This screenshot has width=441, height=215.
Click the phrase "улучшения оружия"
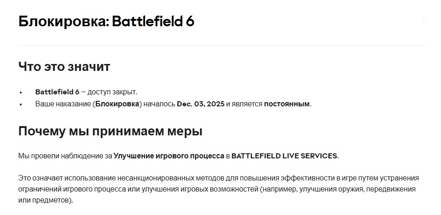[x=326, y=189]
